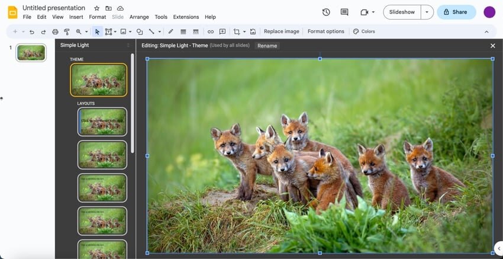Select the first layout thumbnail under LAYOUTS
503x259 pixels.
click(x=102, y=121)
